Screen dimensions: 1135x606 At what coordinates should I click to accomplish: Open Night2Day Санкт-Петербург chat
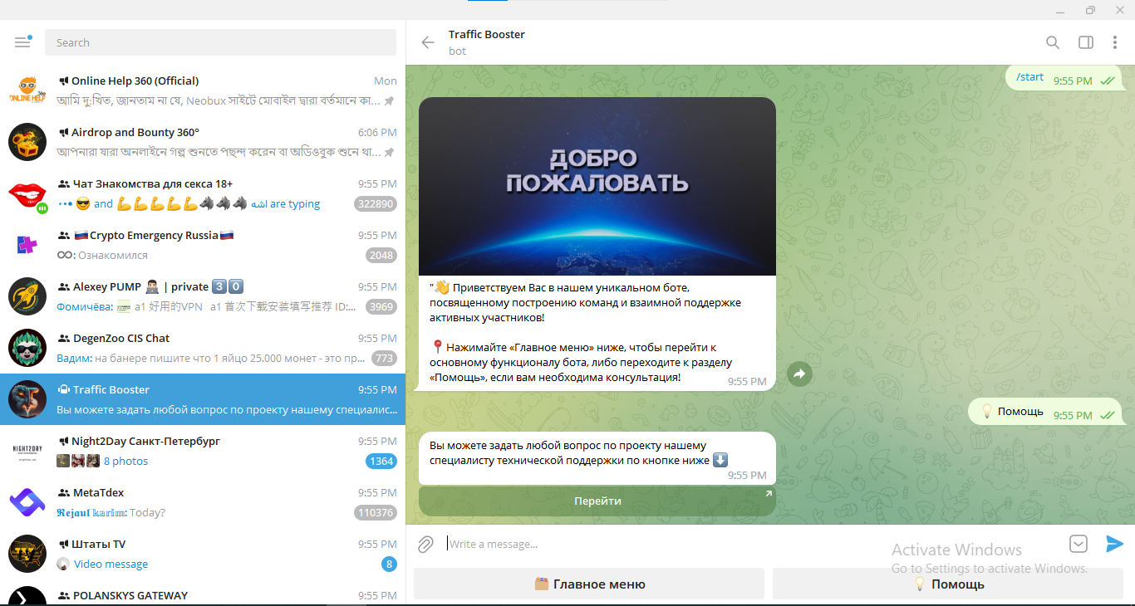pyautogui.click(x=203, y=451)
